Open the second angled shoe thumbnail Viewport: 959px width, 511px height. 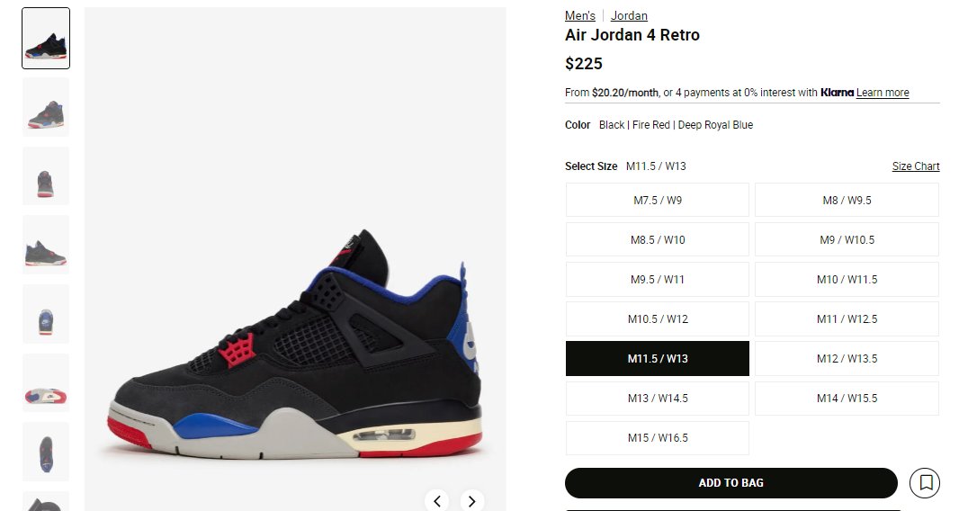point(46,107)
